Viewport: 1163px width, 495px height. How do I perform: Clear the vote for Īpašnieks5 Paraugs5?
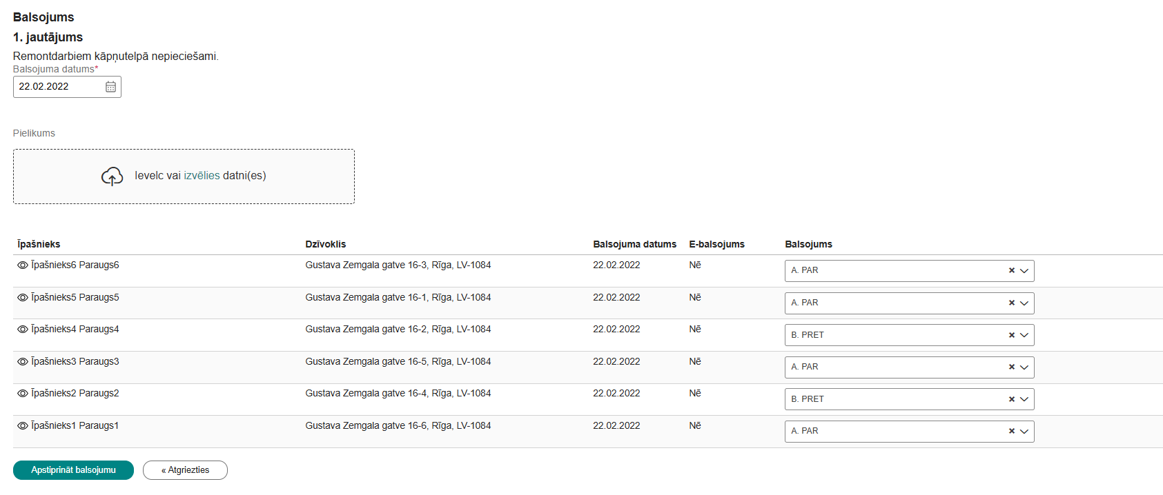point(1011,303)
